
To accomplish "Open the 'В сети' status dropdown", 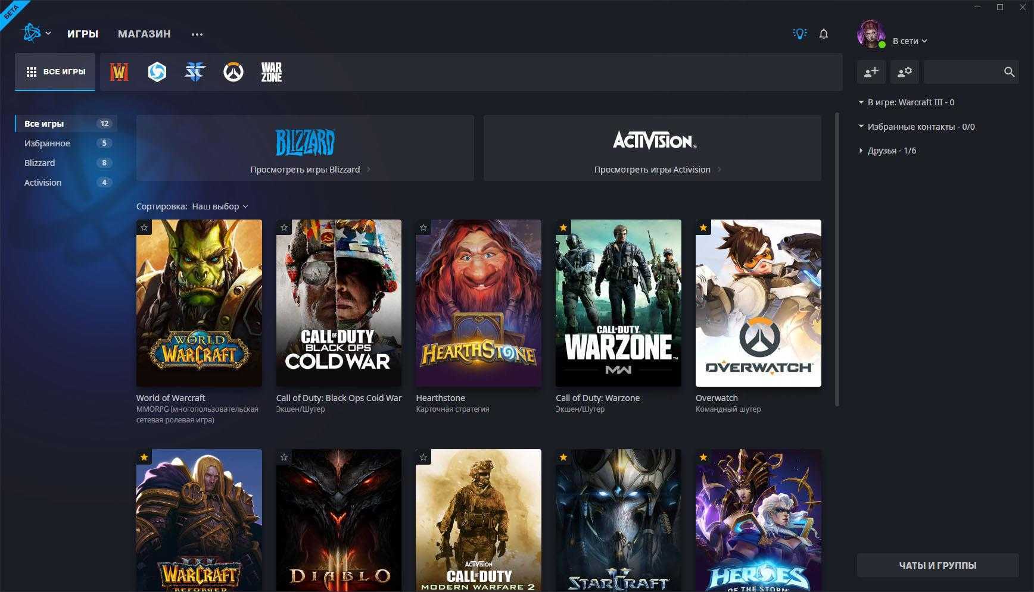I will tap(910, 41).
